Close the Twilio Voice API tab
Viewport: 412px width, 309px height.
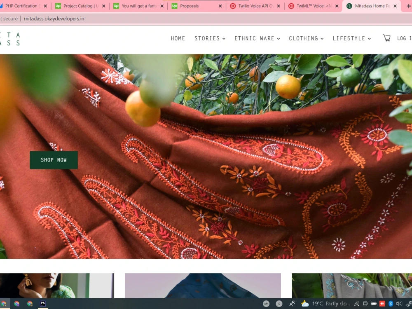pos(279,6)
